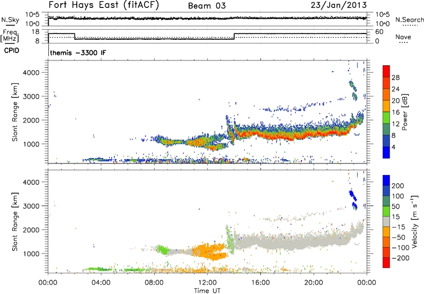Click the '08:00' time axis tick label
The height and width of the screenshot is (294, 424).
[154, 283]
